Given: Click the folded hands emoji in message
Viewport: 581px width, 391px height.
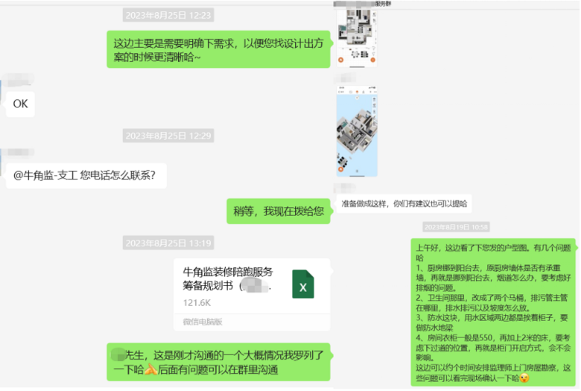Looking at the screenshot, I should 150,369.
